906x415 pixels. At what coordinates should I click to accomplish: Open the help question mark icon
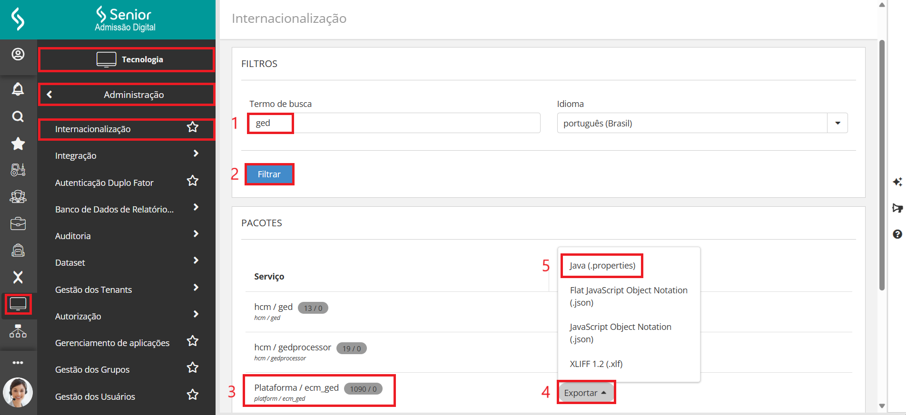click(x=897, y=234)
